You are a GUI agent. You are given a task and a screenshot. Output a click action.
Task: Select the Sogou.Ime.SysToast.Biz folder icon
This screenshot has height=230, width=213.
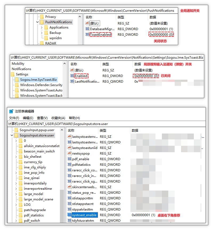17,79
